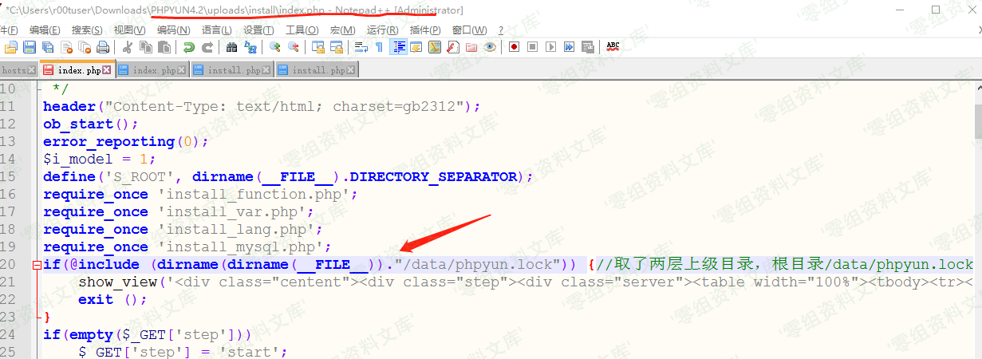982x359 pixels.
Task: Open the 语言(L) language menu
Action: 217,30
